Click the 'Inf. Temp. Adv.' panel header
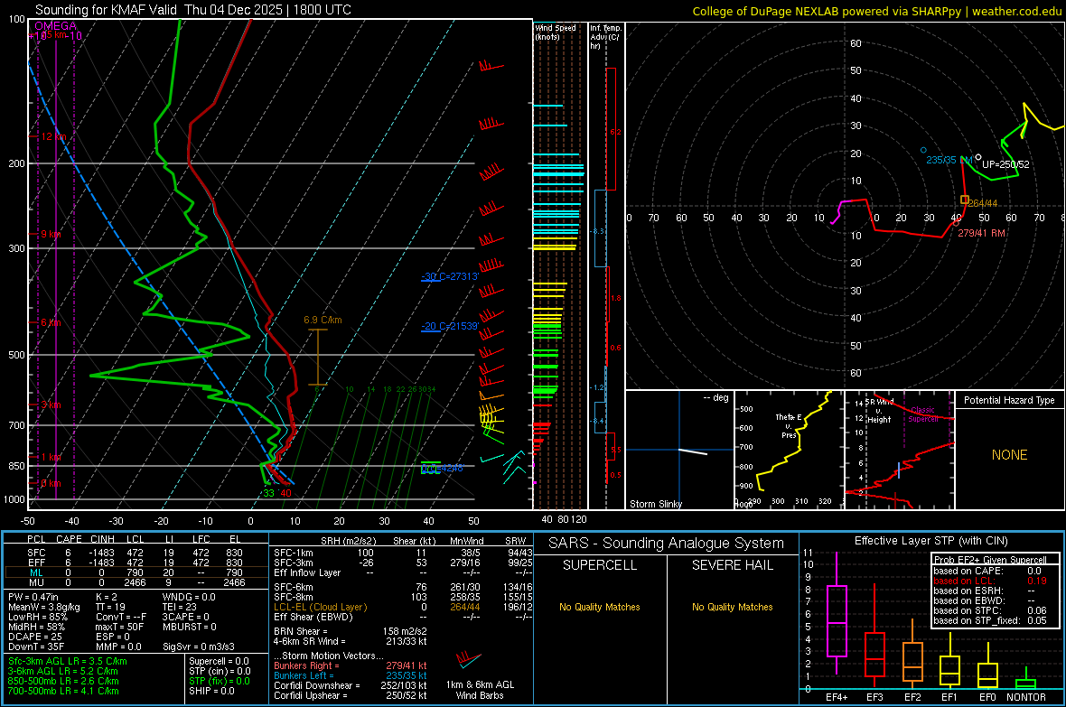Viewport: 1066px width, 707px height. tap(605, 37)
